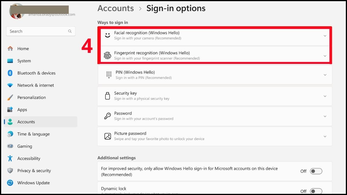The width and height of the screenshot is (347, 195).
Task: Expand the Password option chevron
Action: [x=325, y=116]
